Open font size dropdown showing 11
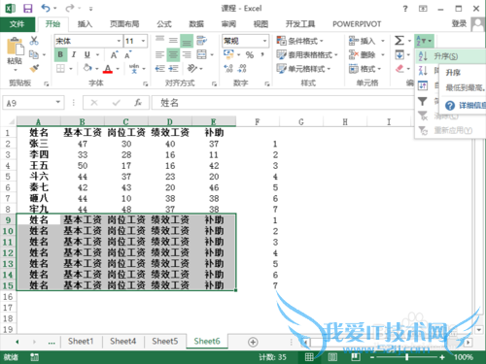This screenshot has height=364, width=486. 143,41
